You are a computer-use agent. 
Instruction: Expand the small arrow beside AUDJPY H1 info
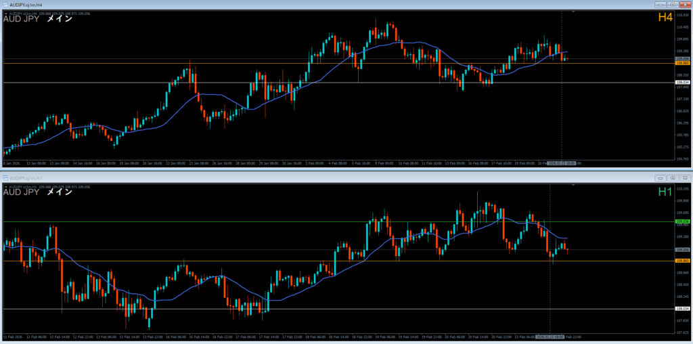click(x=6, y=186)
